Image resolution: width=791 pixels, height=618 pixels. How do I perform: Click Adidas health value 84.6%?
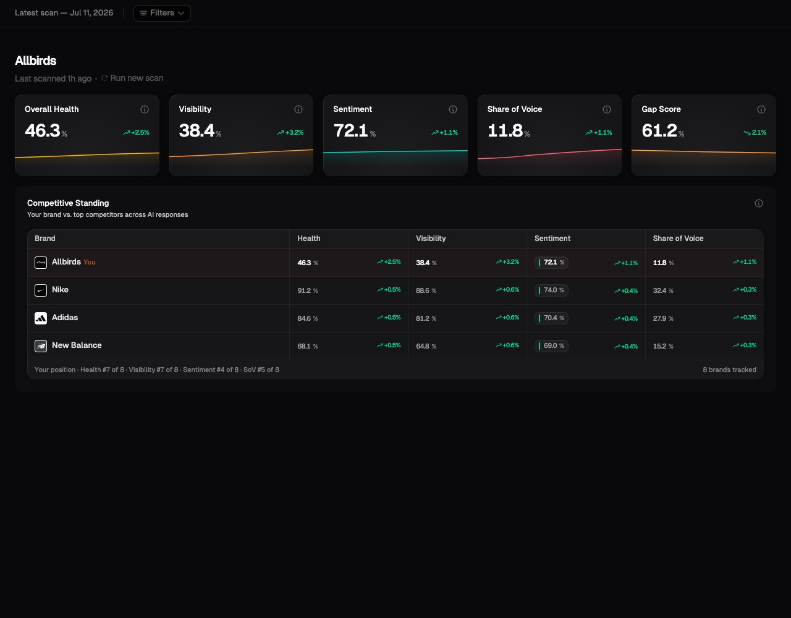coord(308,318)
